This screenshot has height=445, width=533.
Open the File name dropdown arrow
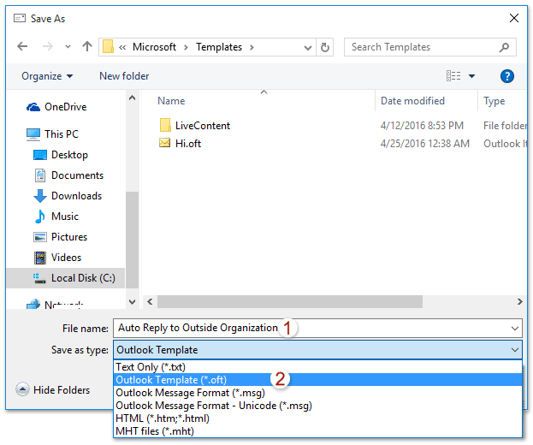pyautogui.click(x=514, y=328)
